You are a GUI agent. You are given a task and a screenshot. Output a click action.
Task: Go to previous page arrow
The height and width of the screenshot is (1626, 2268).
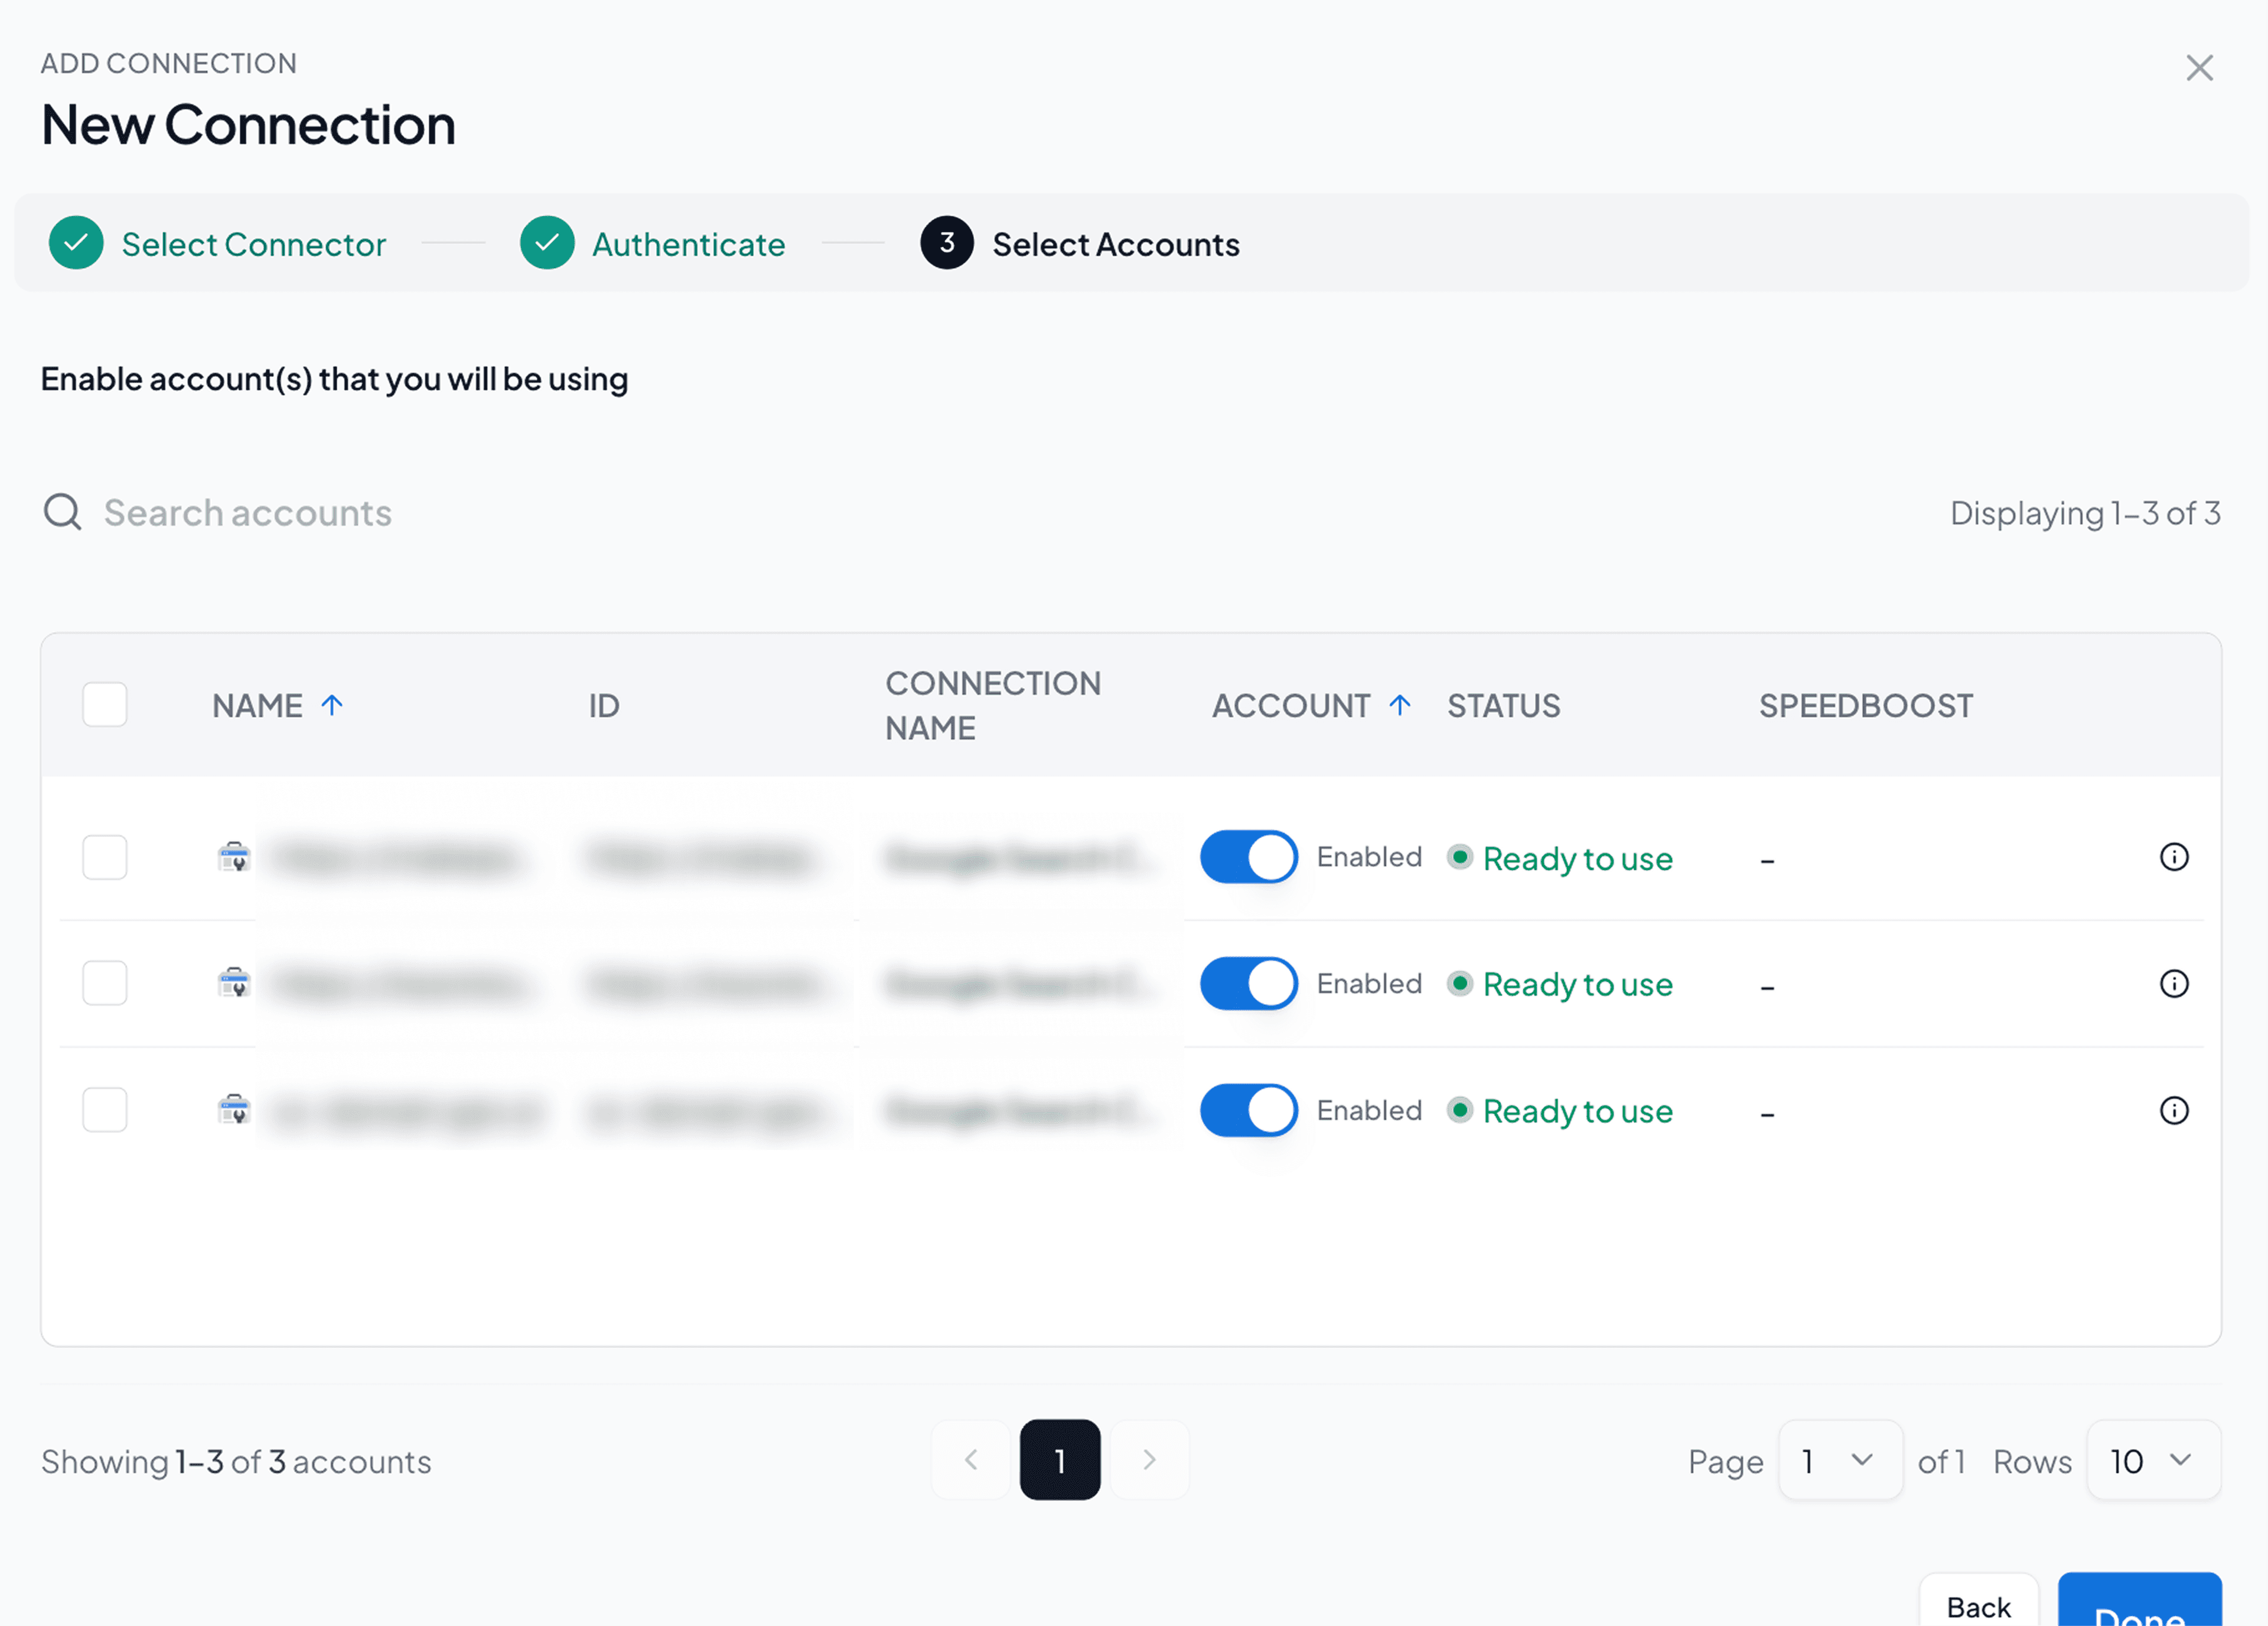coord(970,1460)
